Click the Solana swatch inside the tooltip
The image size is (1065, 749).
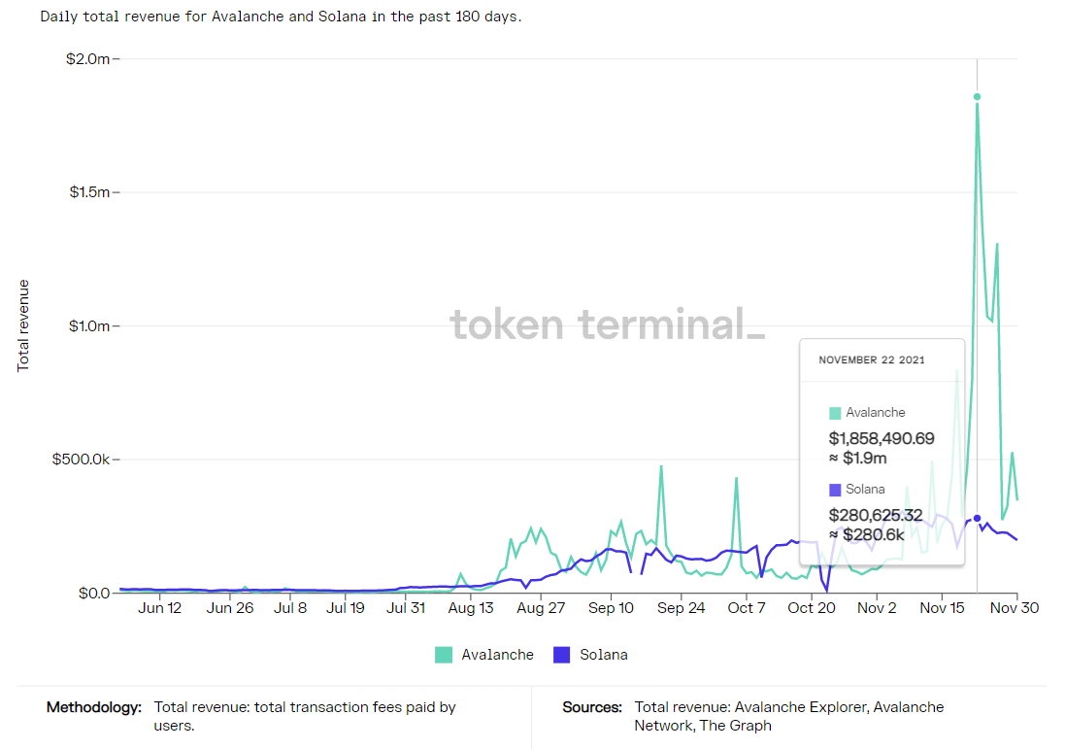(836, 490)
